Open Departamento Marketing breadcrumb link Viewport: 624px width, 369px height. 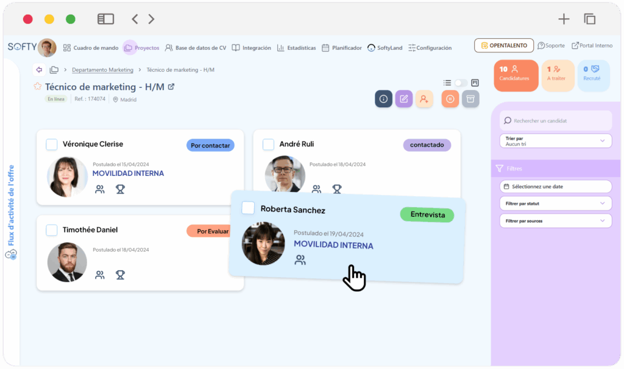[x=102, y=70]
